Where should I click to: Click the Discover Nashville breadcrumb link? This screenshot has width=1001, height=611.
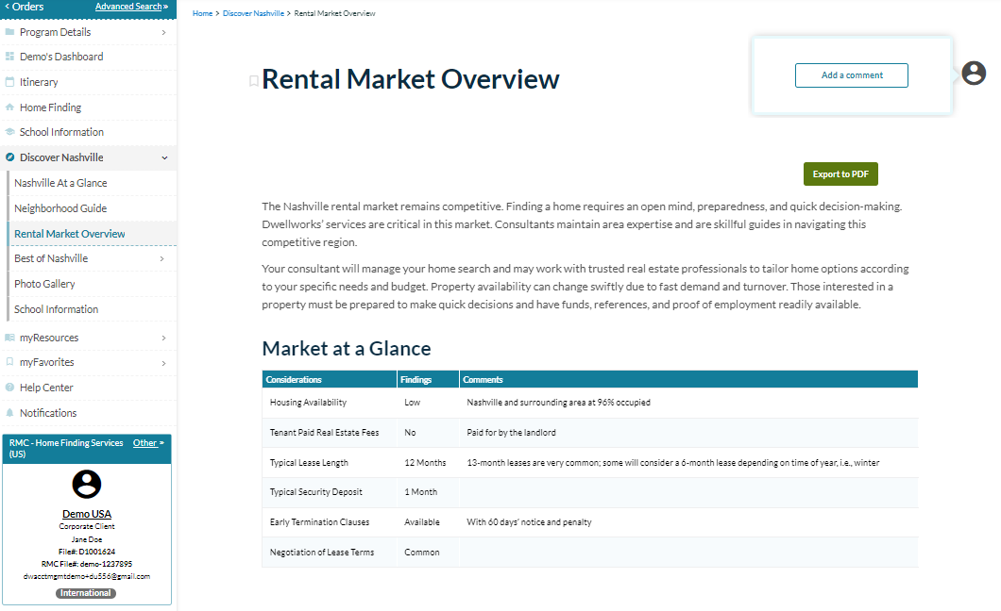point(253,14)
